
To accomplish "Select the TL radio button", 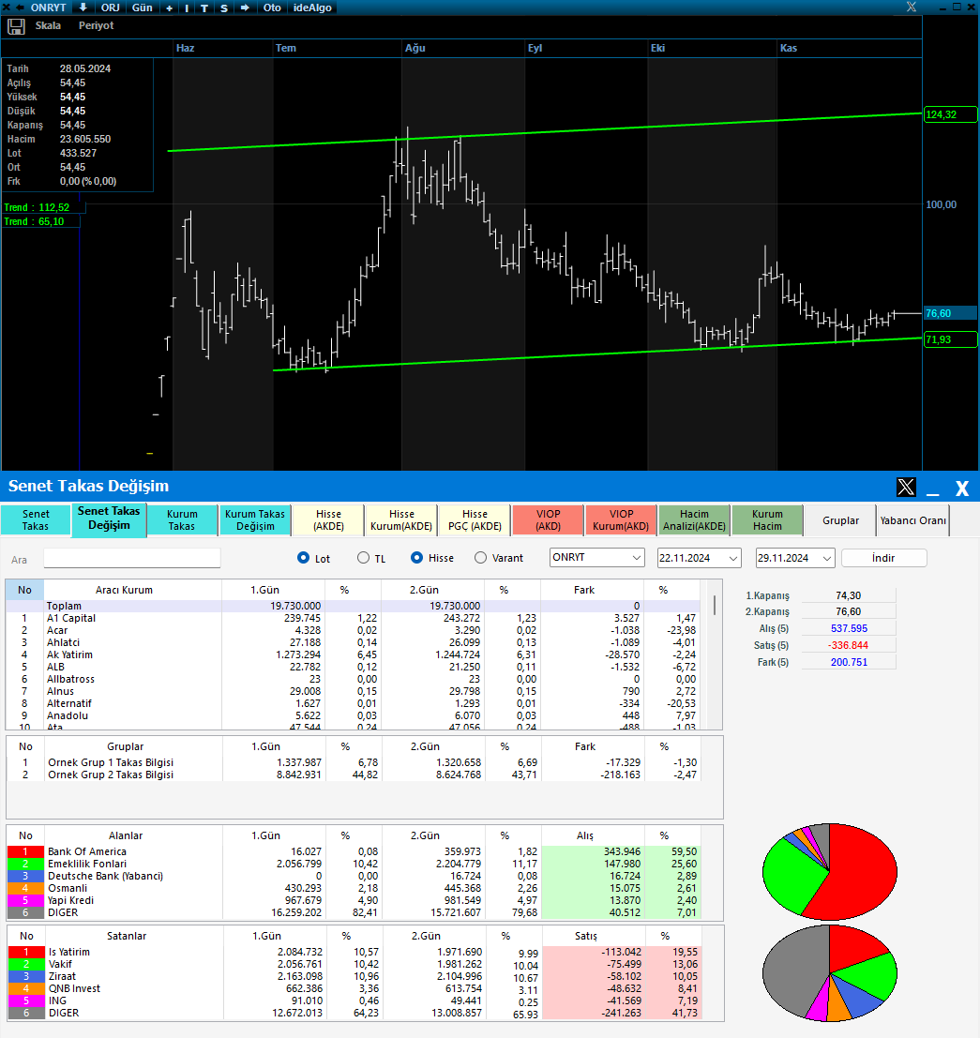I will pos(364,557).
